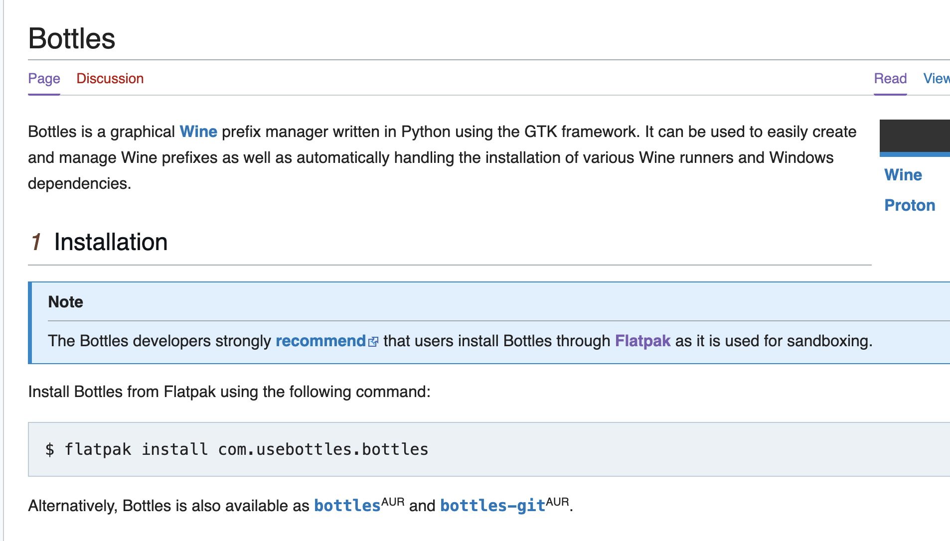The height and width of the screenshot is (541, 950).
Task: Click the Bottles page title
Action: pos(71,39)
